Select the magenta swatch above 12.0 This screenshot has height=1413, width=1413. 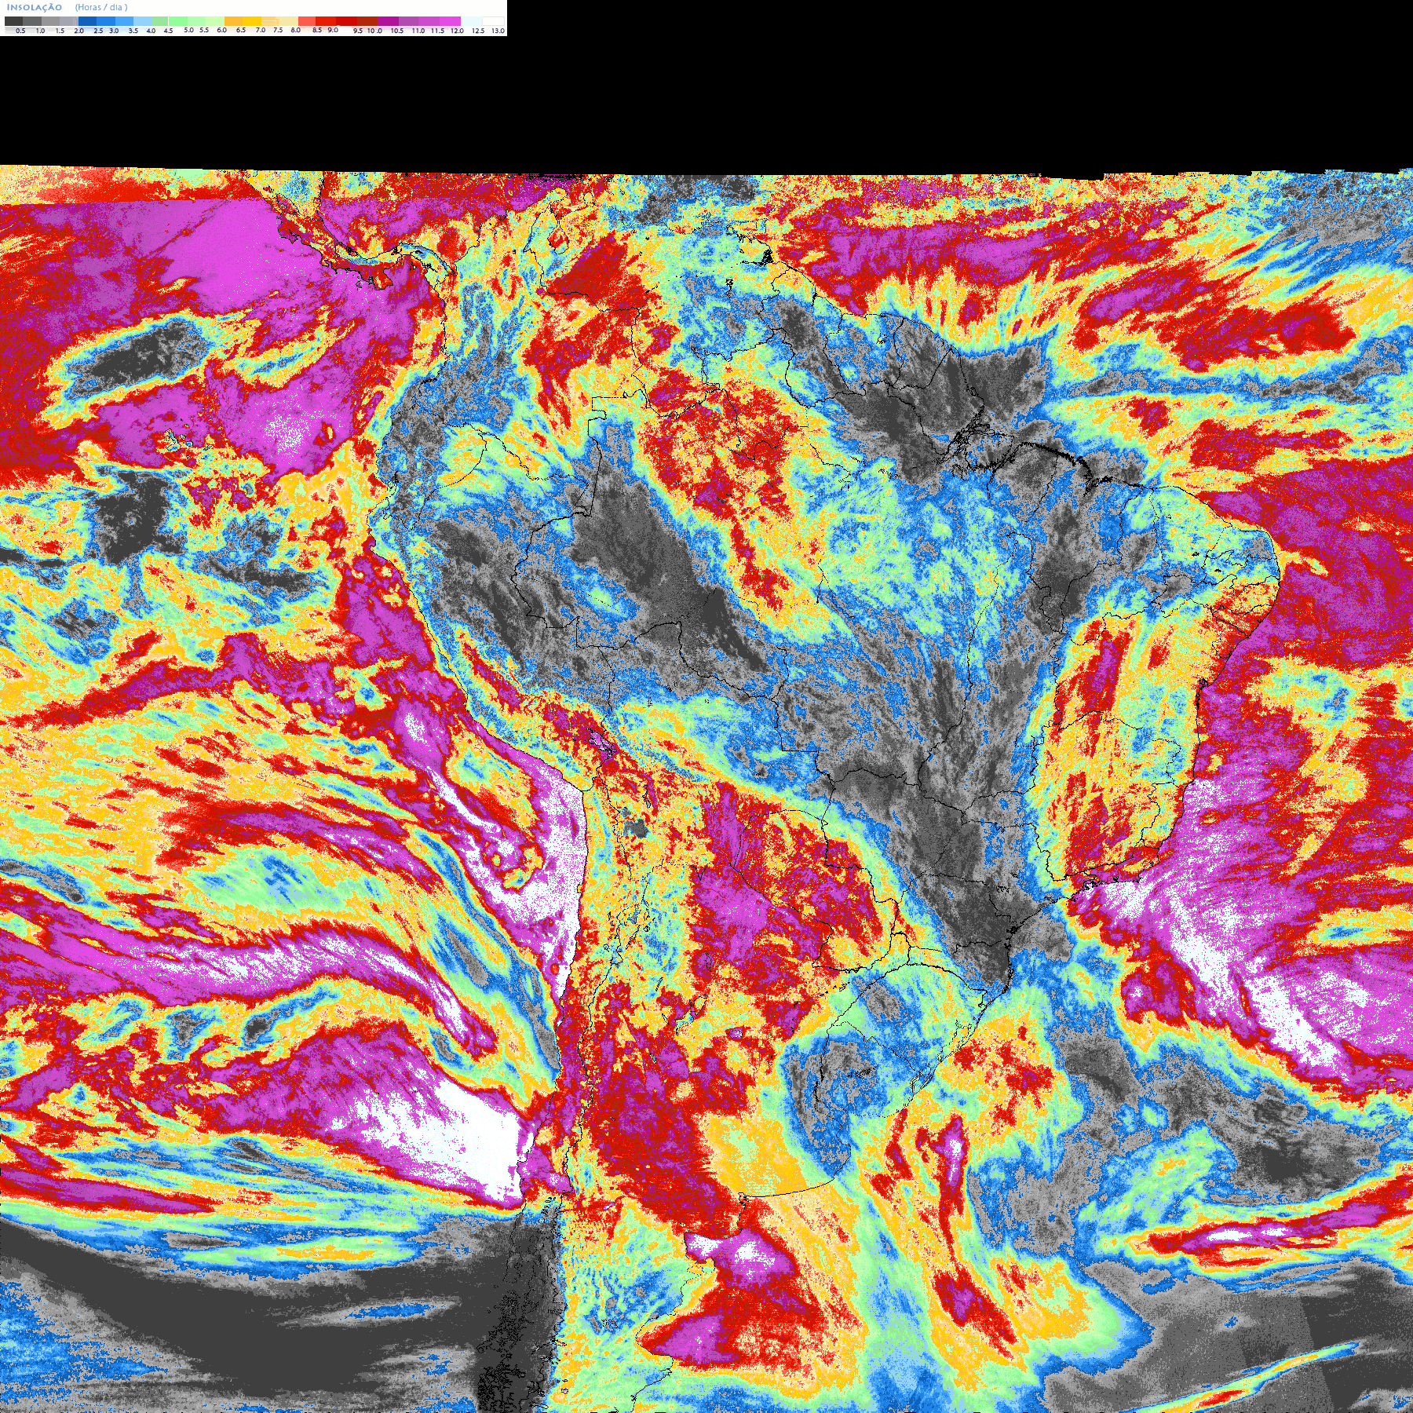(x=450, y=21)
